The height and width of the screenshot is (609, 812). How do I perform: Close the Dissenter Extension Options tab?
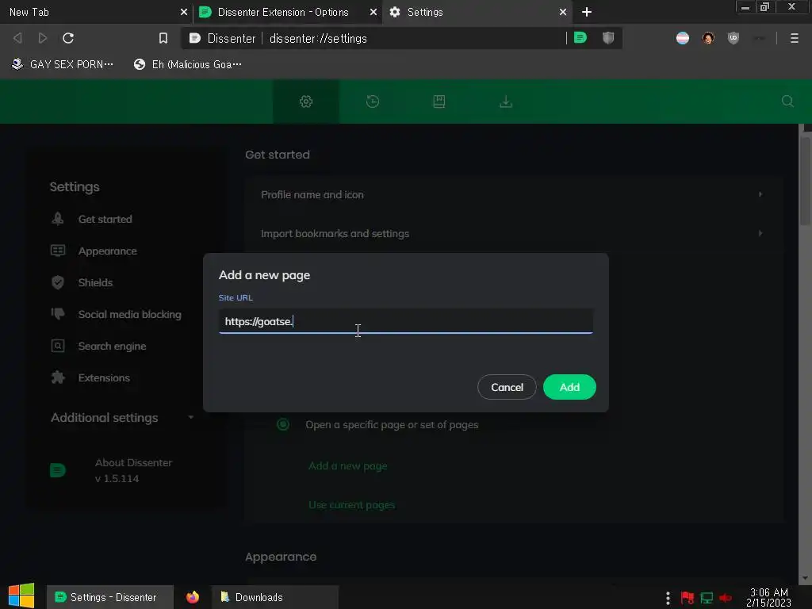click(373, 12)
